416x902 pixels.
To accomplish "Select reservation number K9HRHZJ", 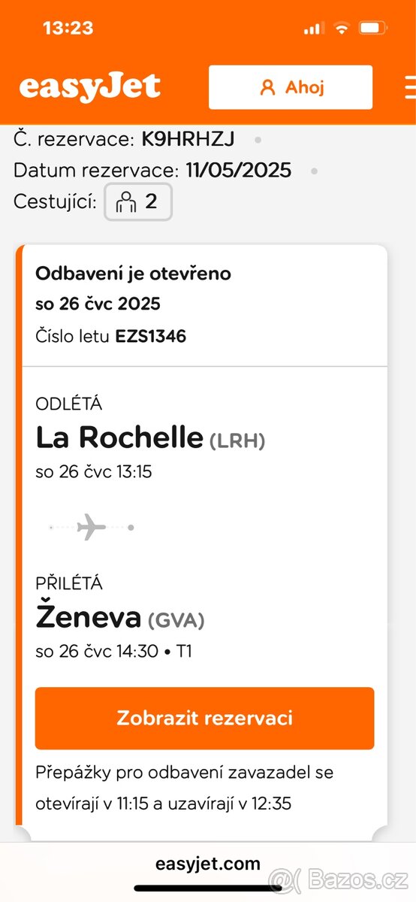I will tap(188, 139).
